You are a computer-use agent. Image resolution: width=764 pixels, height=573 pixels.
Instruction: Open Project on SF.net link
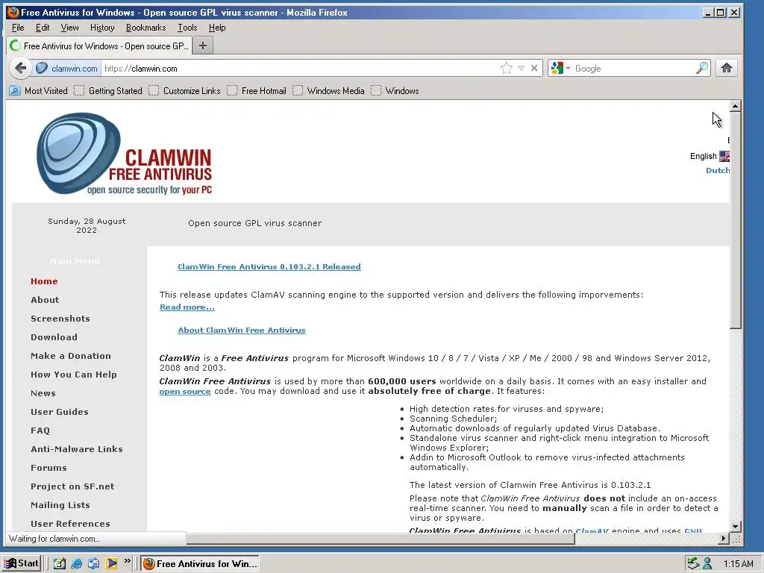pyautogui.click(x=72, y=486)
